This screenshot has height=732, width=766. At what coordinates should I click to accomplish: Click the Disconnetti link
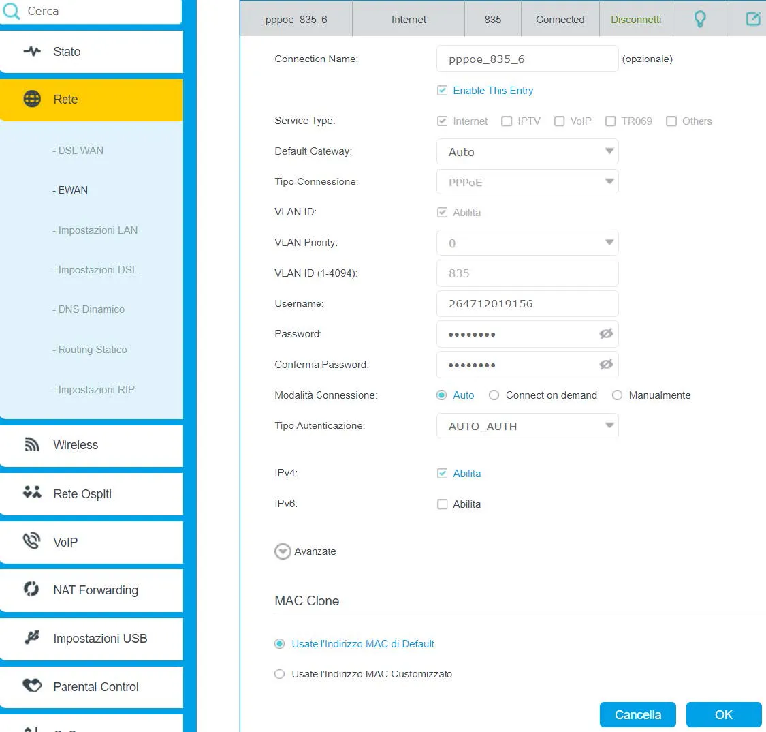click(x=636, y=20)
